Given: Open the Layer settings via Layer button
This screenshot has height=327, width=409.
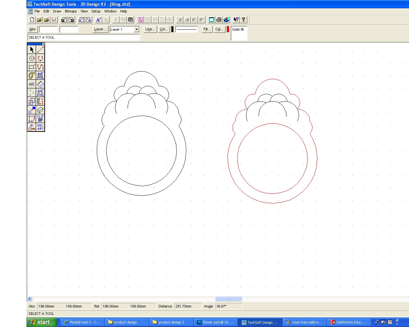Looking at the screenshot, I should point(100,29).
